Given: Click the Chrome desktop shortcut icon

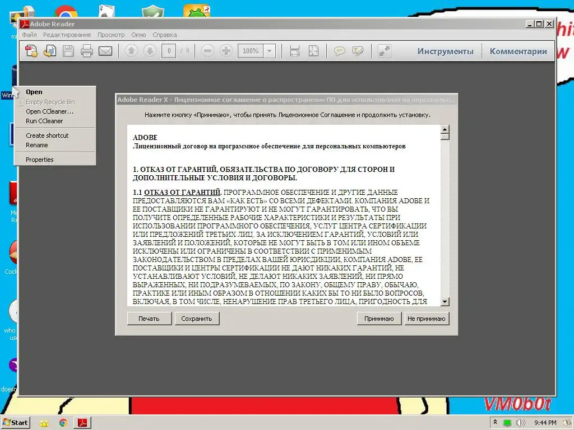Looking at the screenshot, I should click(66, 11).
